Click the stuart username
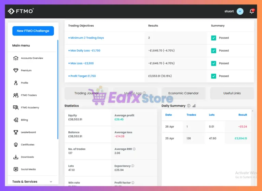 [x=229, y=11]
